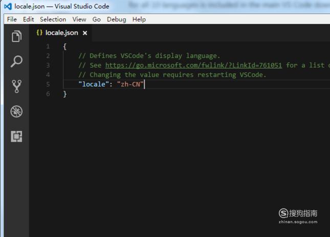Open the Source Control view icon
330x237 pixels.
click(x=16, y=87)
